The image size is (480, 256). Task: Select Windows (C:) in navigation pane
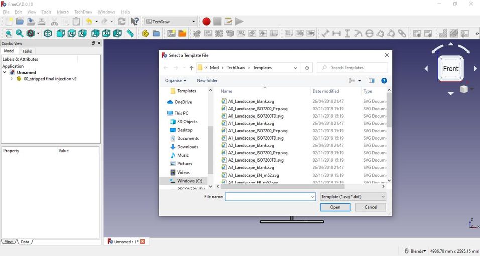[x=189, y=181]
